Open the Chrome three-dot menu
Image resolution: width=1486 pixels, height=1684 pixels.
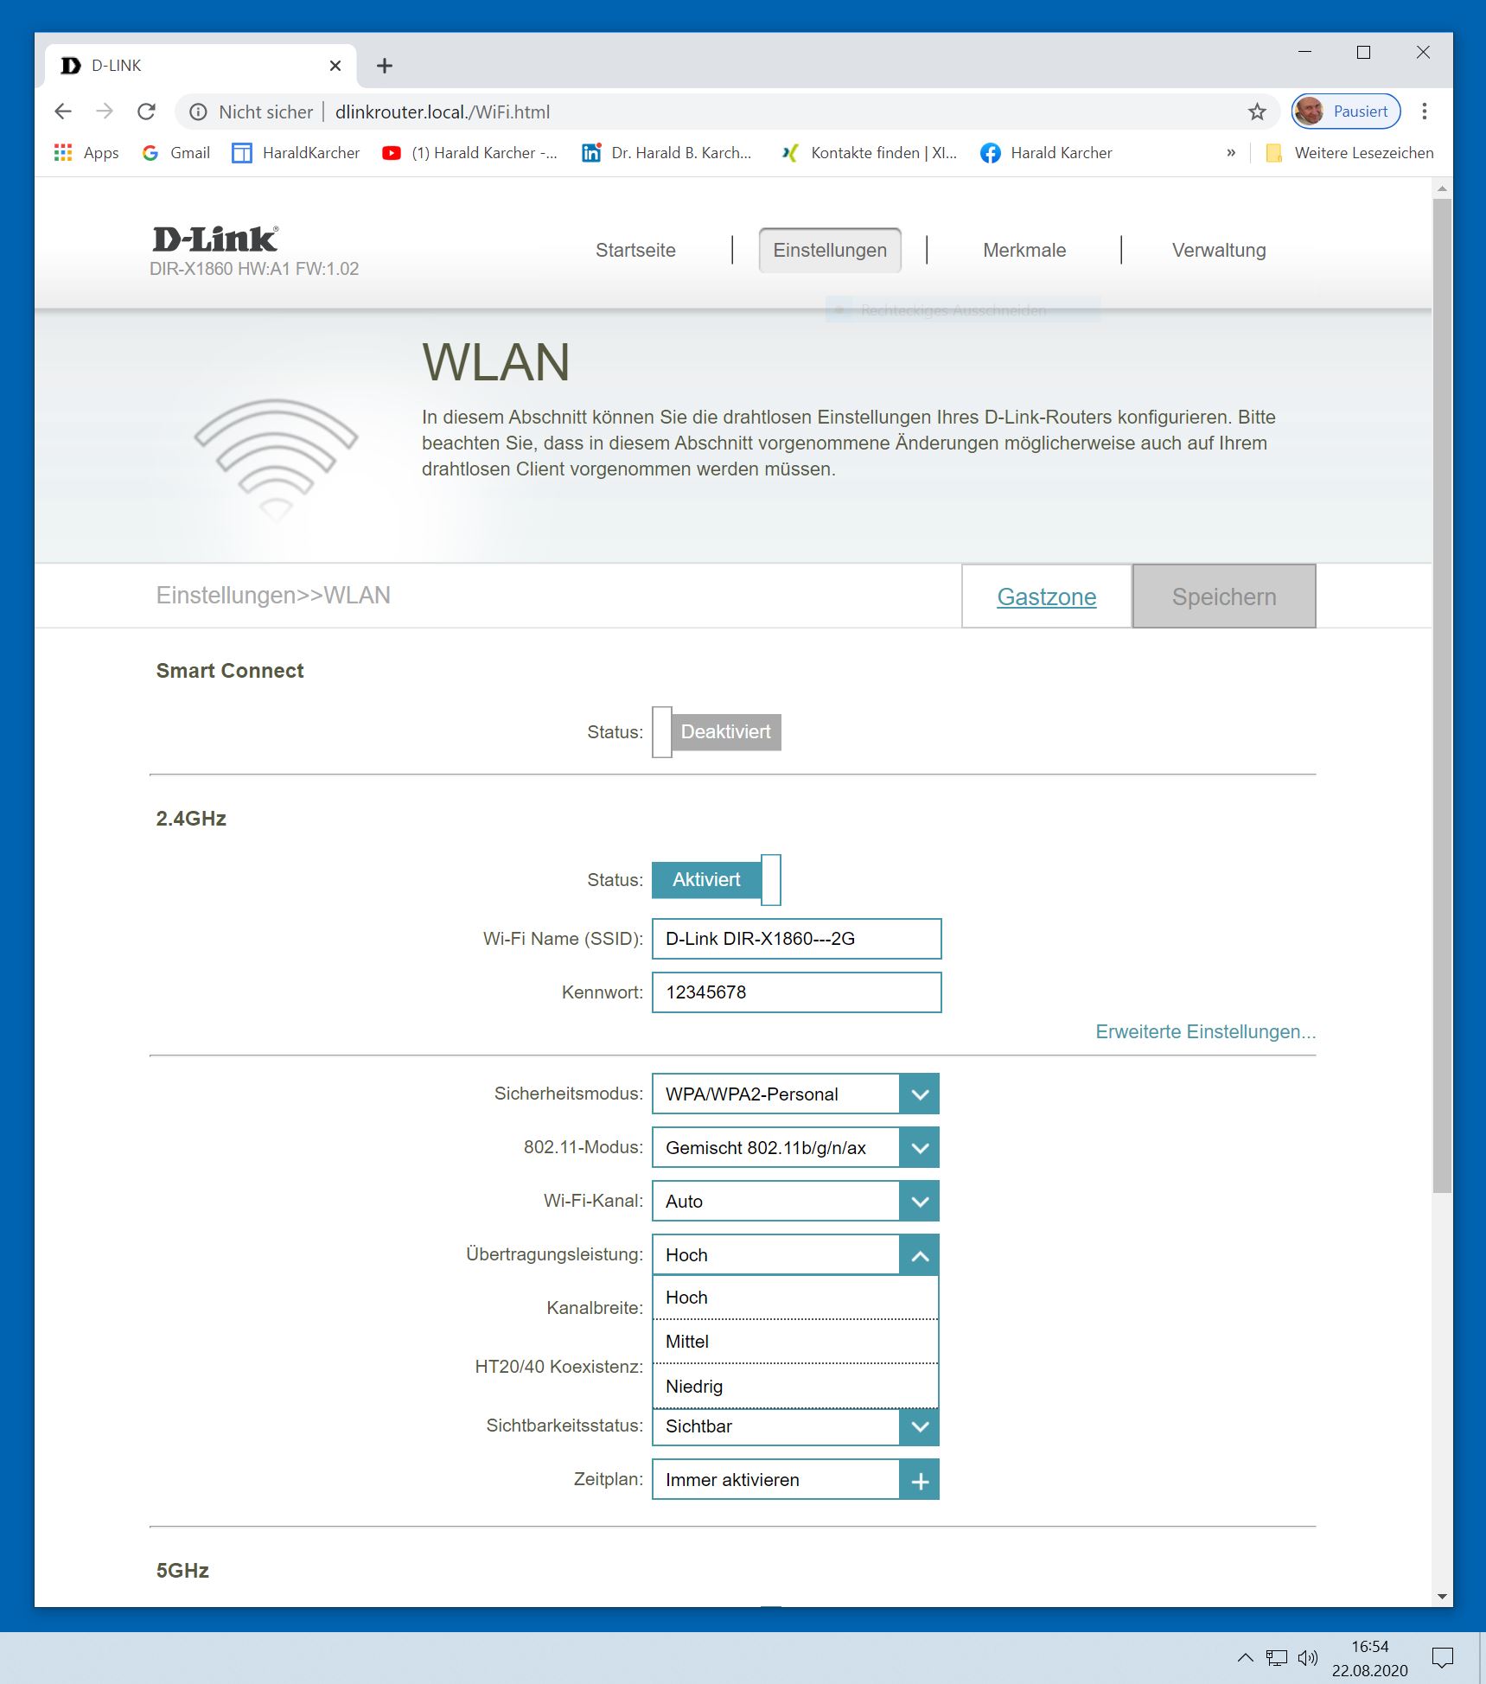point(1425,112)
